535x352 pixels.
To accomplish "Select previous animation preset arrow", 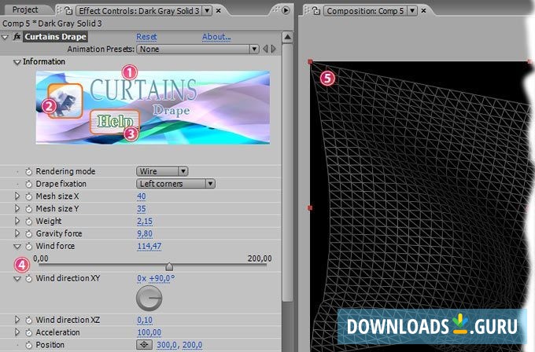I will click(265, 49).
